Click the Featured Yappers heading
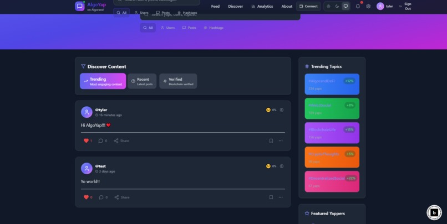 click(328, 213)
